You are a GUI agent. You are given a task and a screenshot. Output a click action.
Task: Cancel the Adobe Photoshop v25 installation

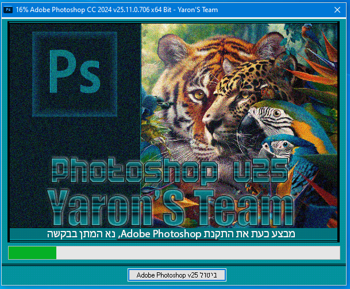click(177, 275)
